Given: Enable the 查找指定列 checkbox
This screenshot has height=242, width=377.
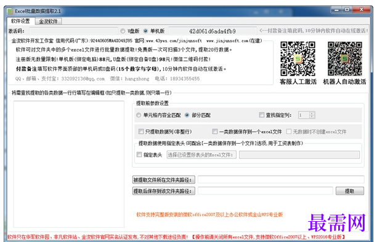Looking at the screenshot, I should coord(261,115).
